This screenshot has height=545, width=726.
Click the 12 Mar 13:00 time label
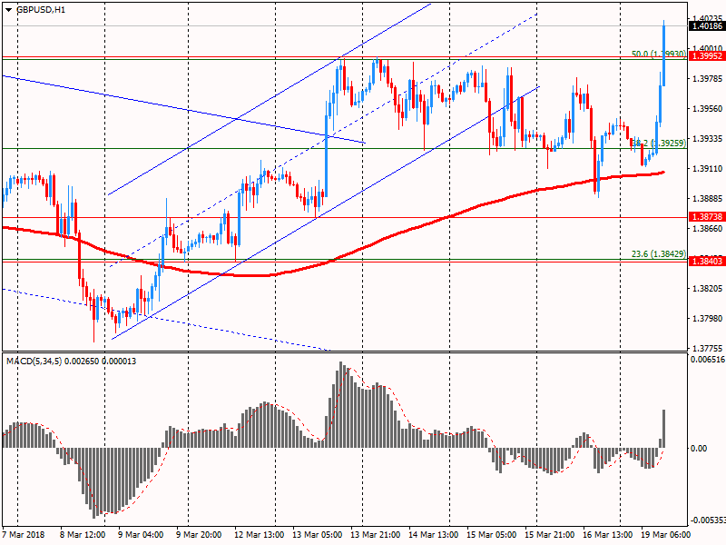tap(259, 535)
